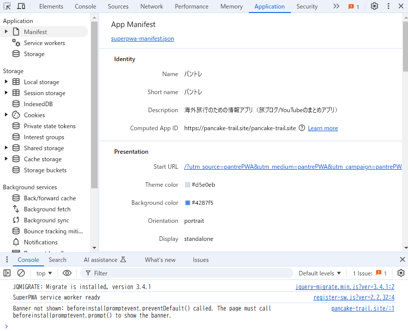
Task: Click the Cookies icon
Action: pyautogui.click(x=16, y=115)
